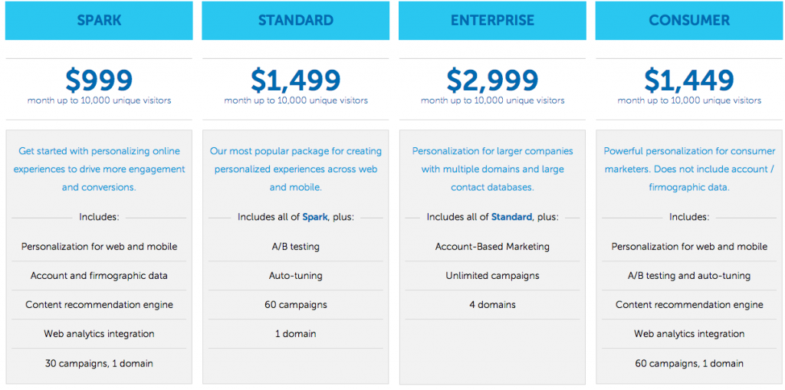Select the ENTERPRISE plan header

492,21
